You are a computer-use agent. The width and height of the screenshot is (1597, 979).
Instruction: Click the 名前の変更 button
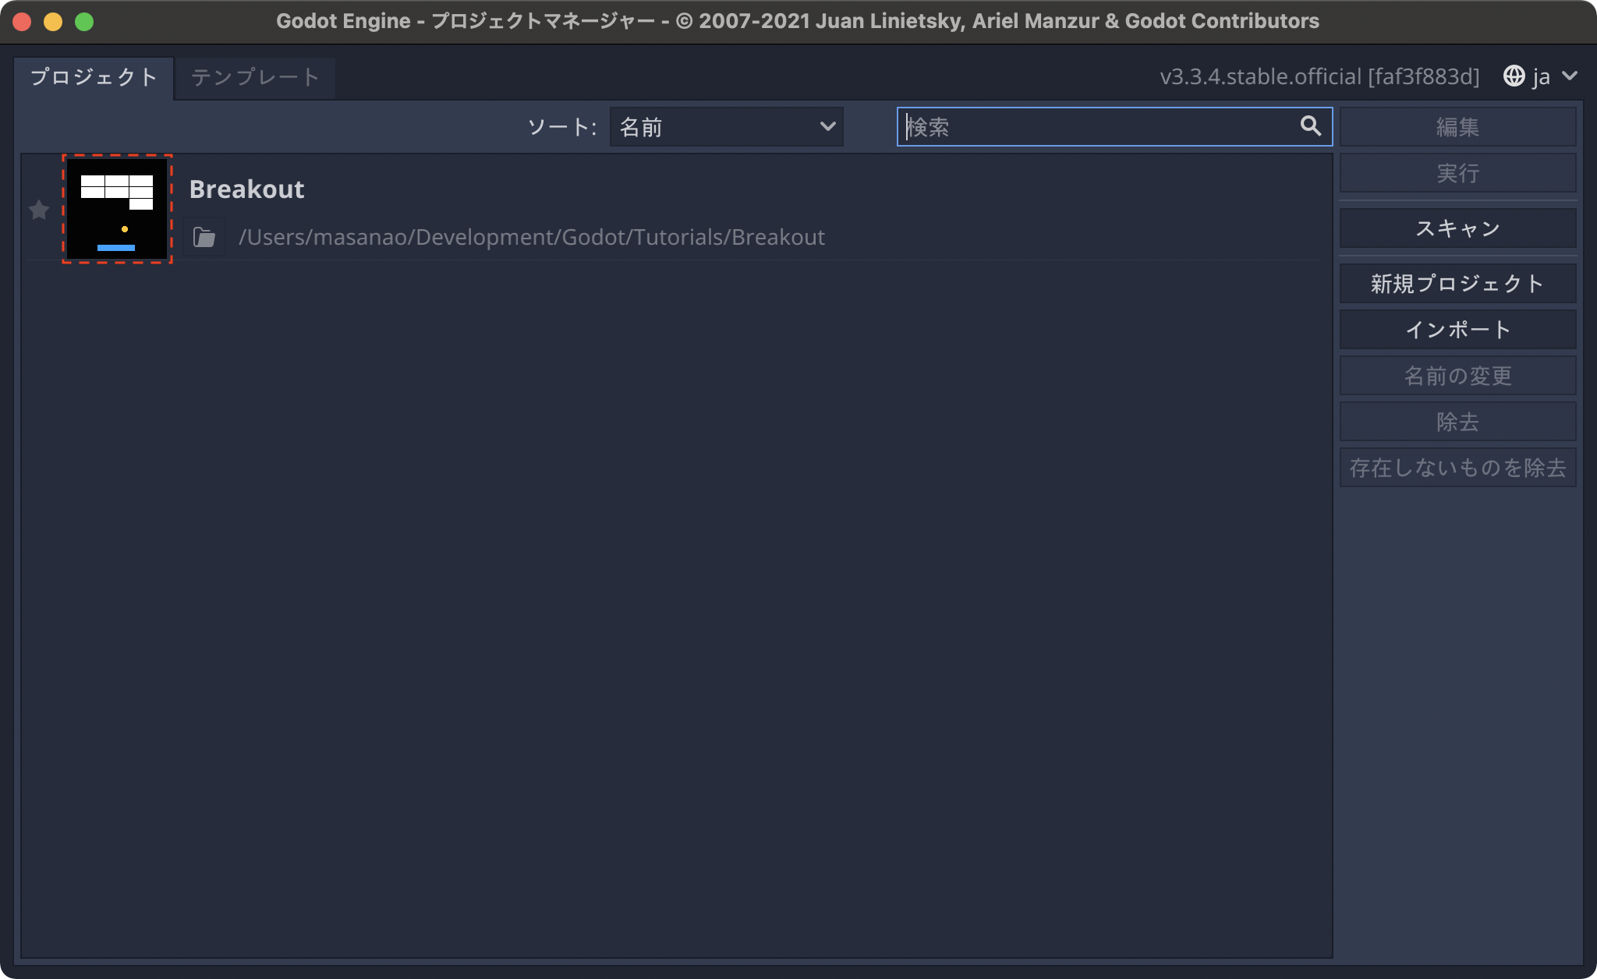point(1457,376)
